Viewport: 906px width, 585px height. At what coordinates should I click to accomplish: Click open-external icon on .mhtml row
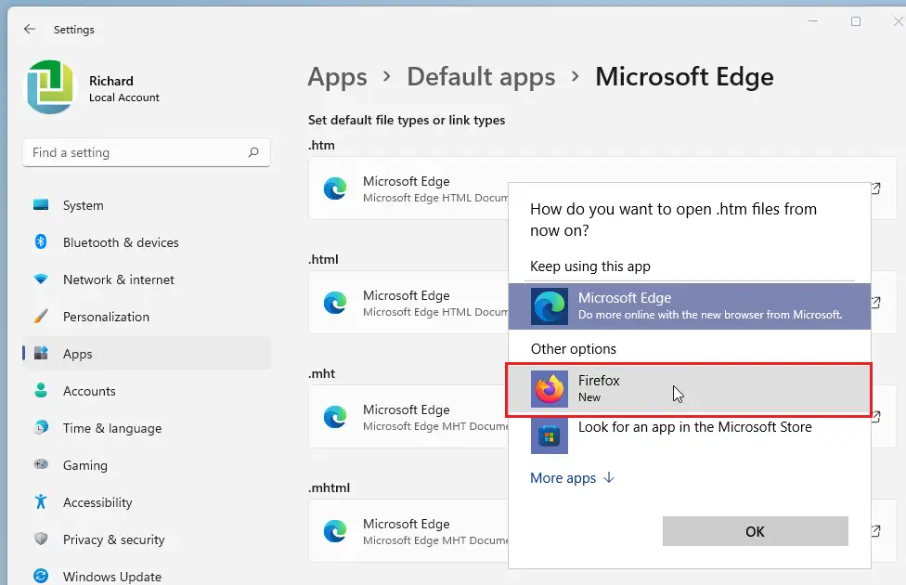(x=876, y=530)
